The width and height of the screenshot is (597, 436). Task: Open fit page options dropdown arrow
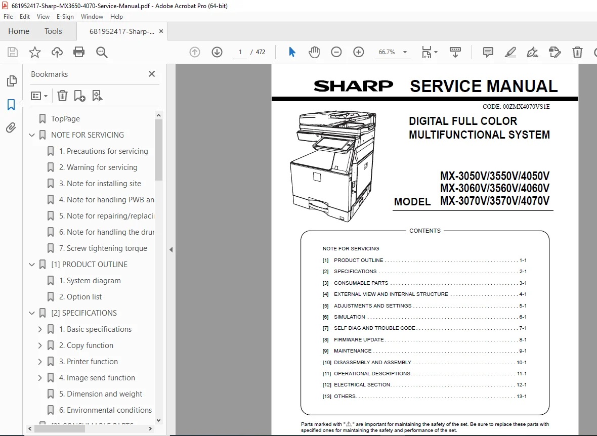click(436, 52)
